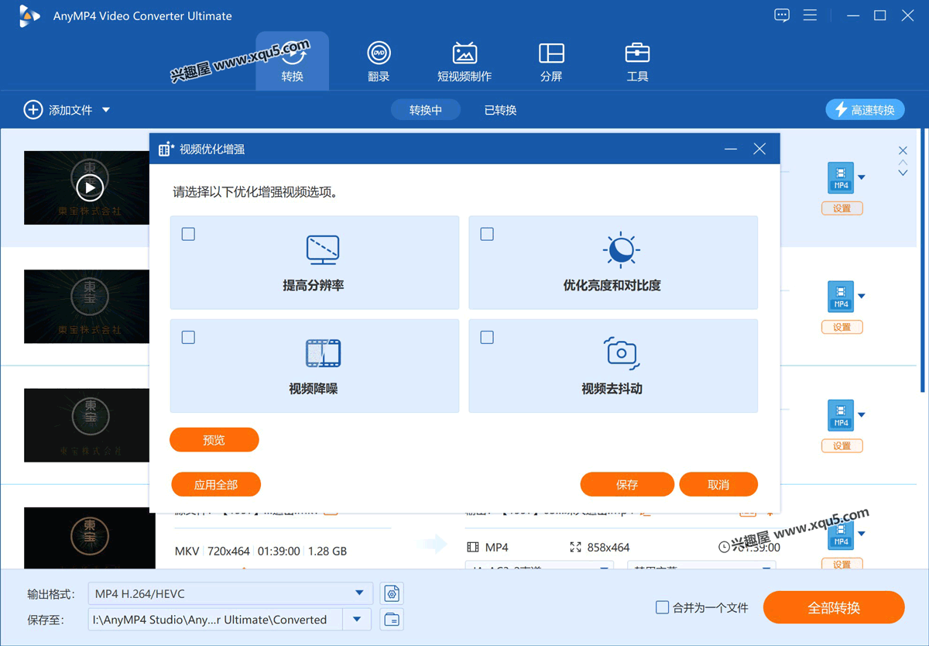The image size is (929, 646).
Task: Click the video denoise filmstrip icon
Action: point(323,353)
